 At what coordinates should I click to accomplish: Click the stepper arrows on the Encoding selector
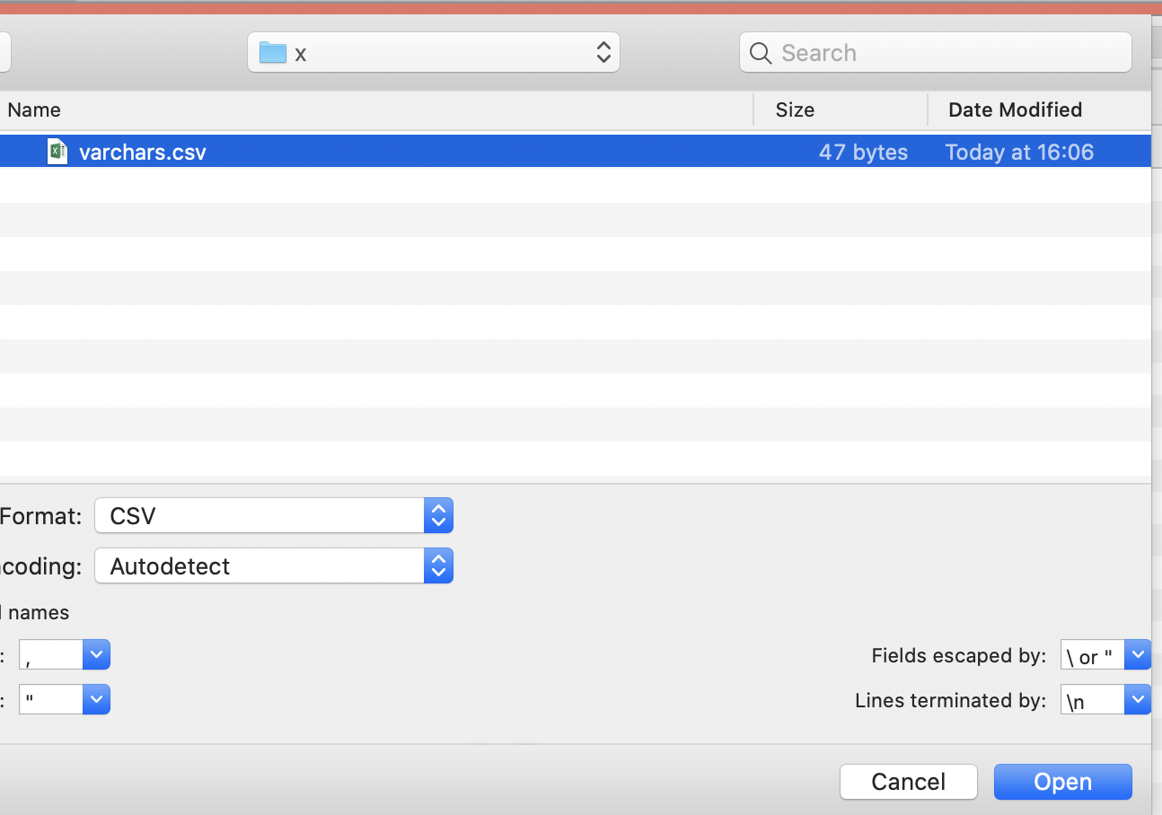(438, 565)
